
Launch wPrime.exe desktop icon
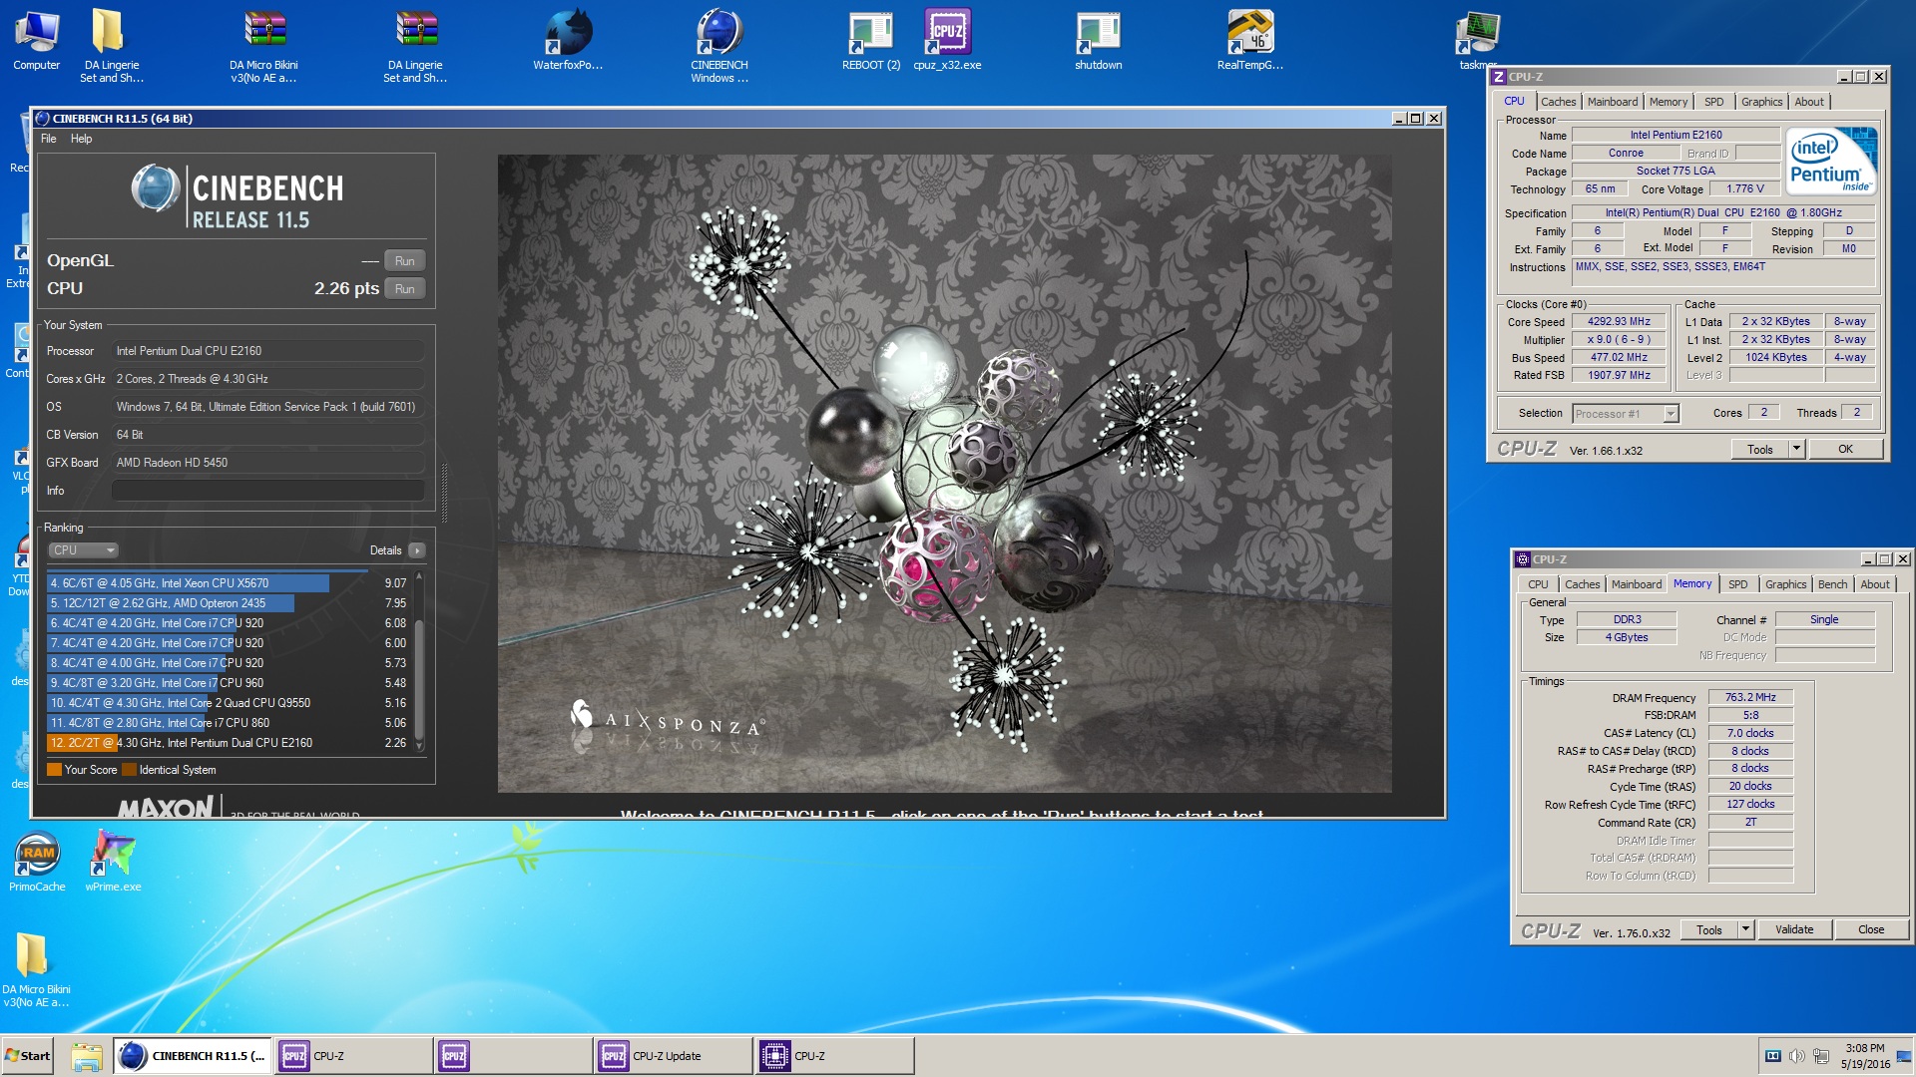(x=113, y=861)
